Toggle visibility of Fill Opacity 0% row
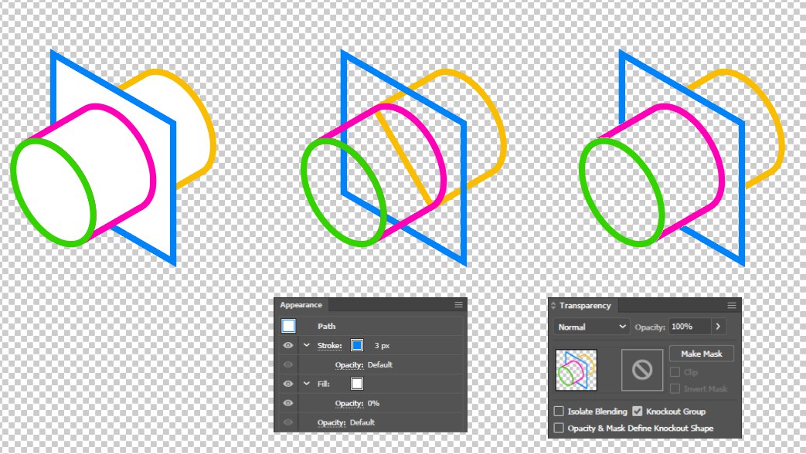 point(287,403)
